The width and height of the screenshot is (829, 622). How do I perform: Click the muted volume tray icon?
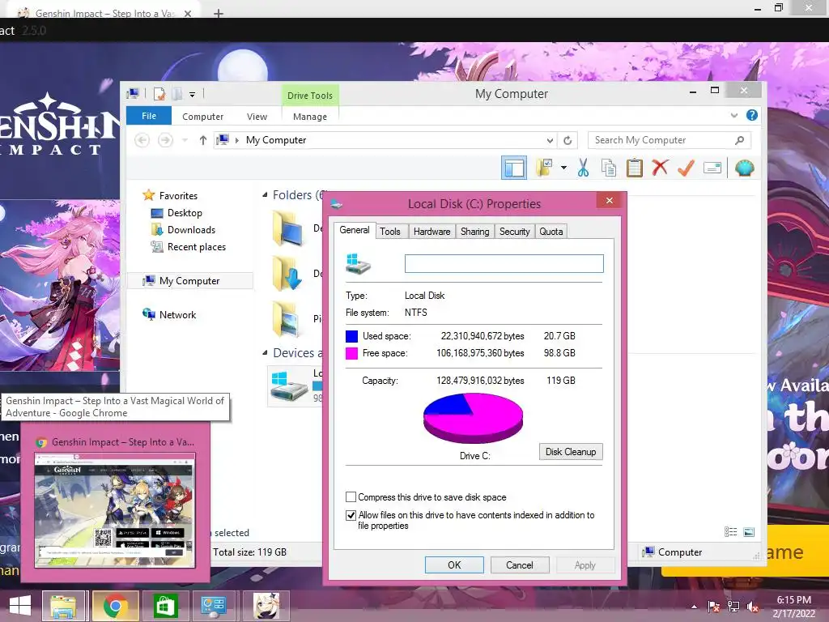(x=753, y=607)
